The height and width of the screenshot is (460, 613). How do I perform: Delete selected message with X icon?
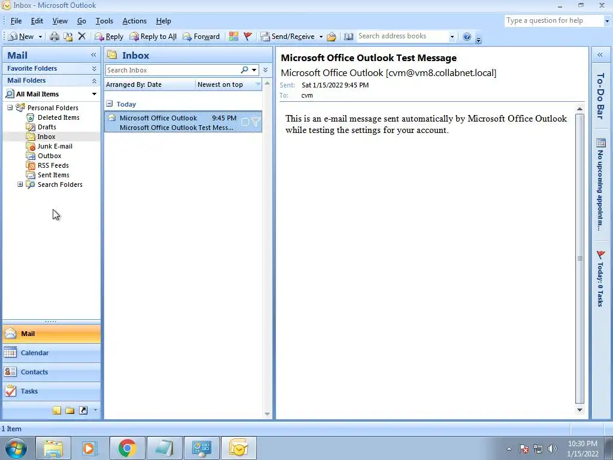(x=81, y=37)
